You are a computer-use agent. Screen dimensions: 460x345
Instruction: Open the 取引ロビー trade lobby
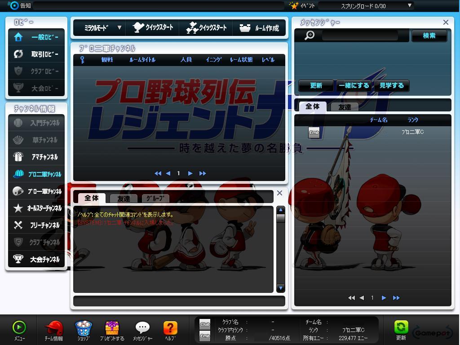[x=36, y=54]
